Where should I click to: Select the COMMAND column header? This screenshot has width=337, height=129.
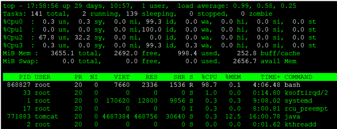pyautogui.click(x=298, y=77)
